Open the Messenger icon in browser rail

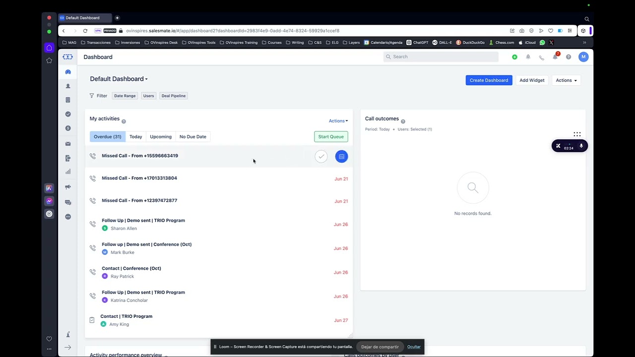pyautogui.click(x=49, y=201)
